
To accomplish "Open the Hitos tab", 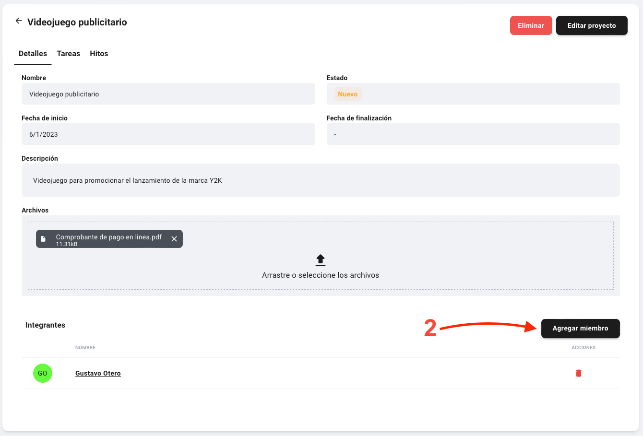I will click(x=99, y=54).
